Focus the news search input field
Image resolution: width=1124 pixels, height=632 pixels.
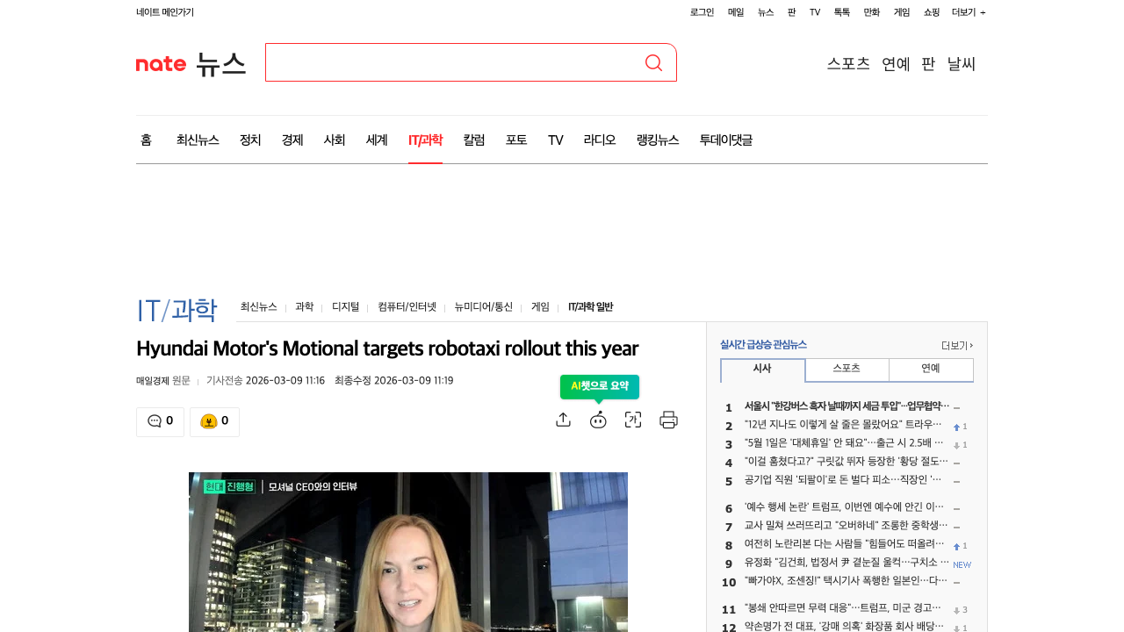452,62
